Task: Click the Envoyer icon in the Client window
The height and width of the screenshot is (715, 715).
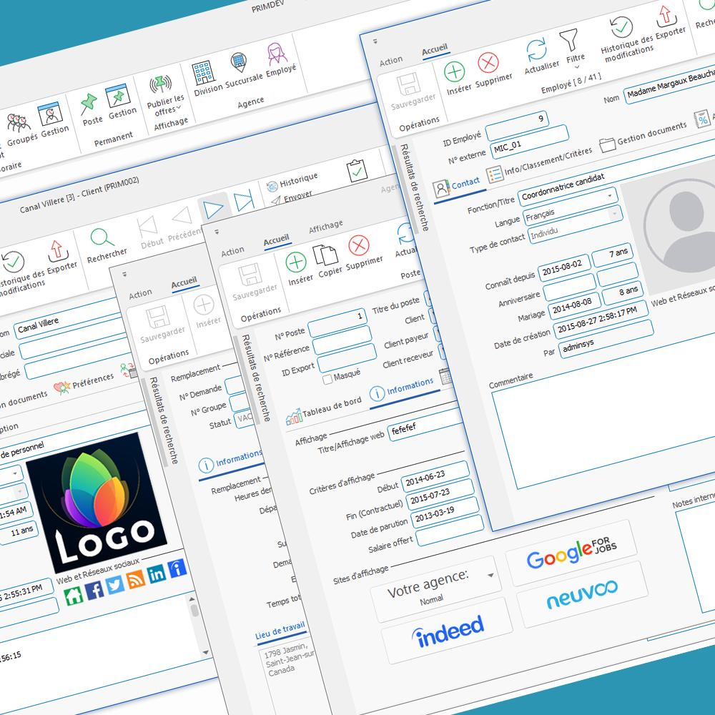Action: pyautogui.click(x=276, y=200)
